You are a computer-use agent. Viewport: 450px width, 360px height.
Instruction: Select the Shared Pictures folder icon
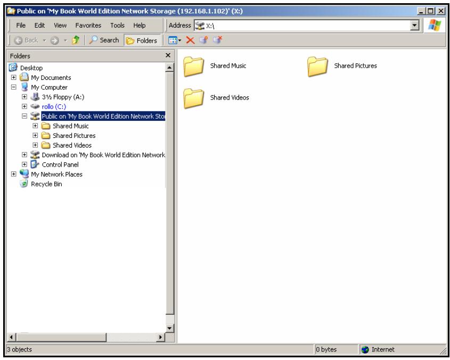317,67
